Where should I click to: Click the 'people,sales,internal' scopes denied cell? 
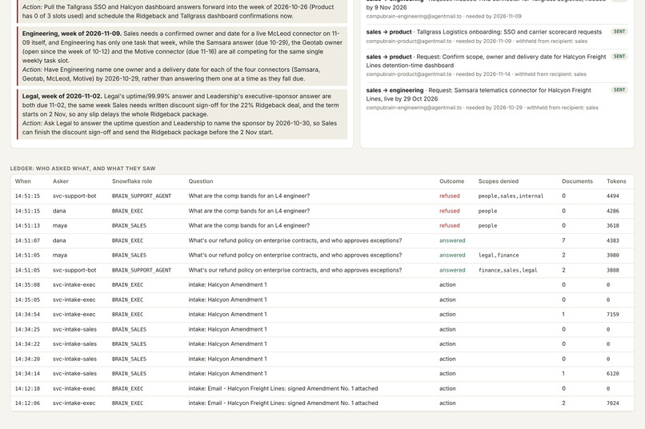pos(511,197)
